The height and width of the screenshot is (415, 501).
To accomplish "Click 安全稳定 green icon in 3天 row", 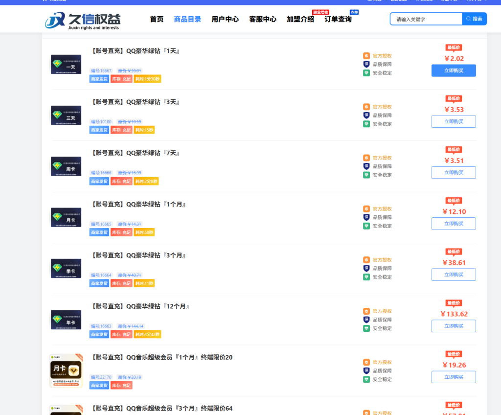I will pos(366,124).
